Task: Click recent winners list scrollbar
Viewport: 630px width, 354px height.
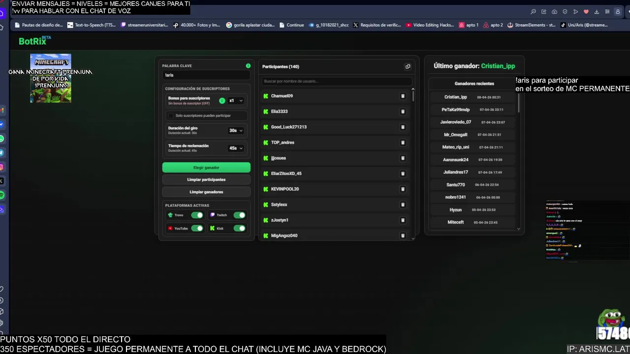Action: click(x=519, y=103)
